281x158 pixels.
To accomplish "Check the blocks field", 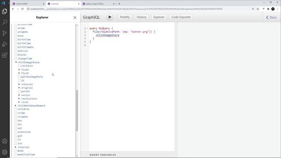I will tap(16, 54).
